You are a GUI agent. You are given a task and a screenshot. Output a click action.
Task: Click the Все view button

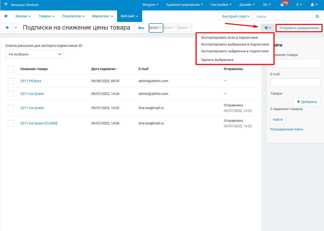141,28
